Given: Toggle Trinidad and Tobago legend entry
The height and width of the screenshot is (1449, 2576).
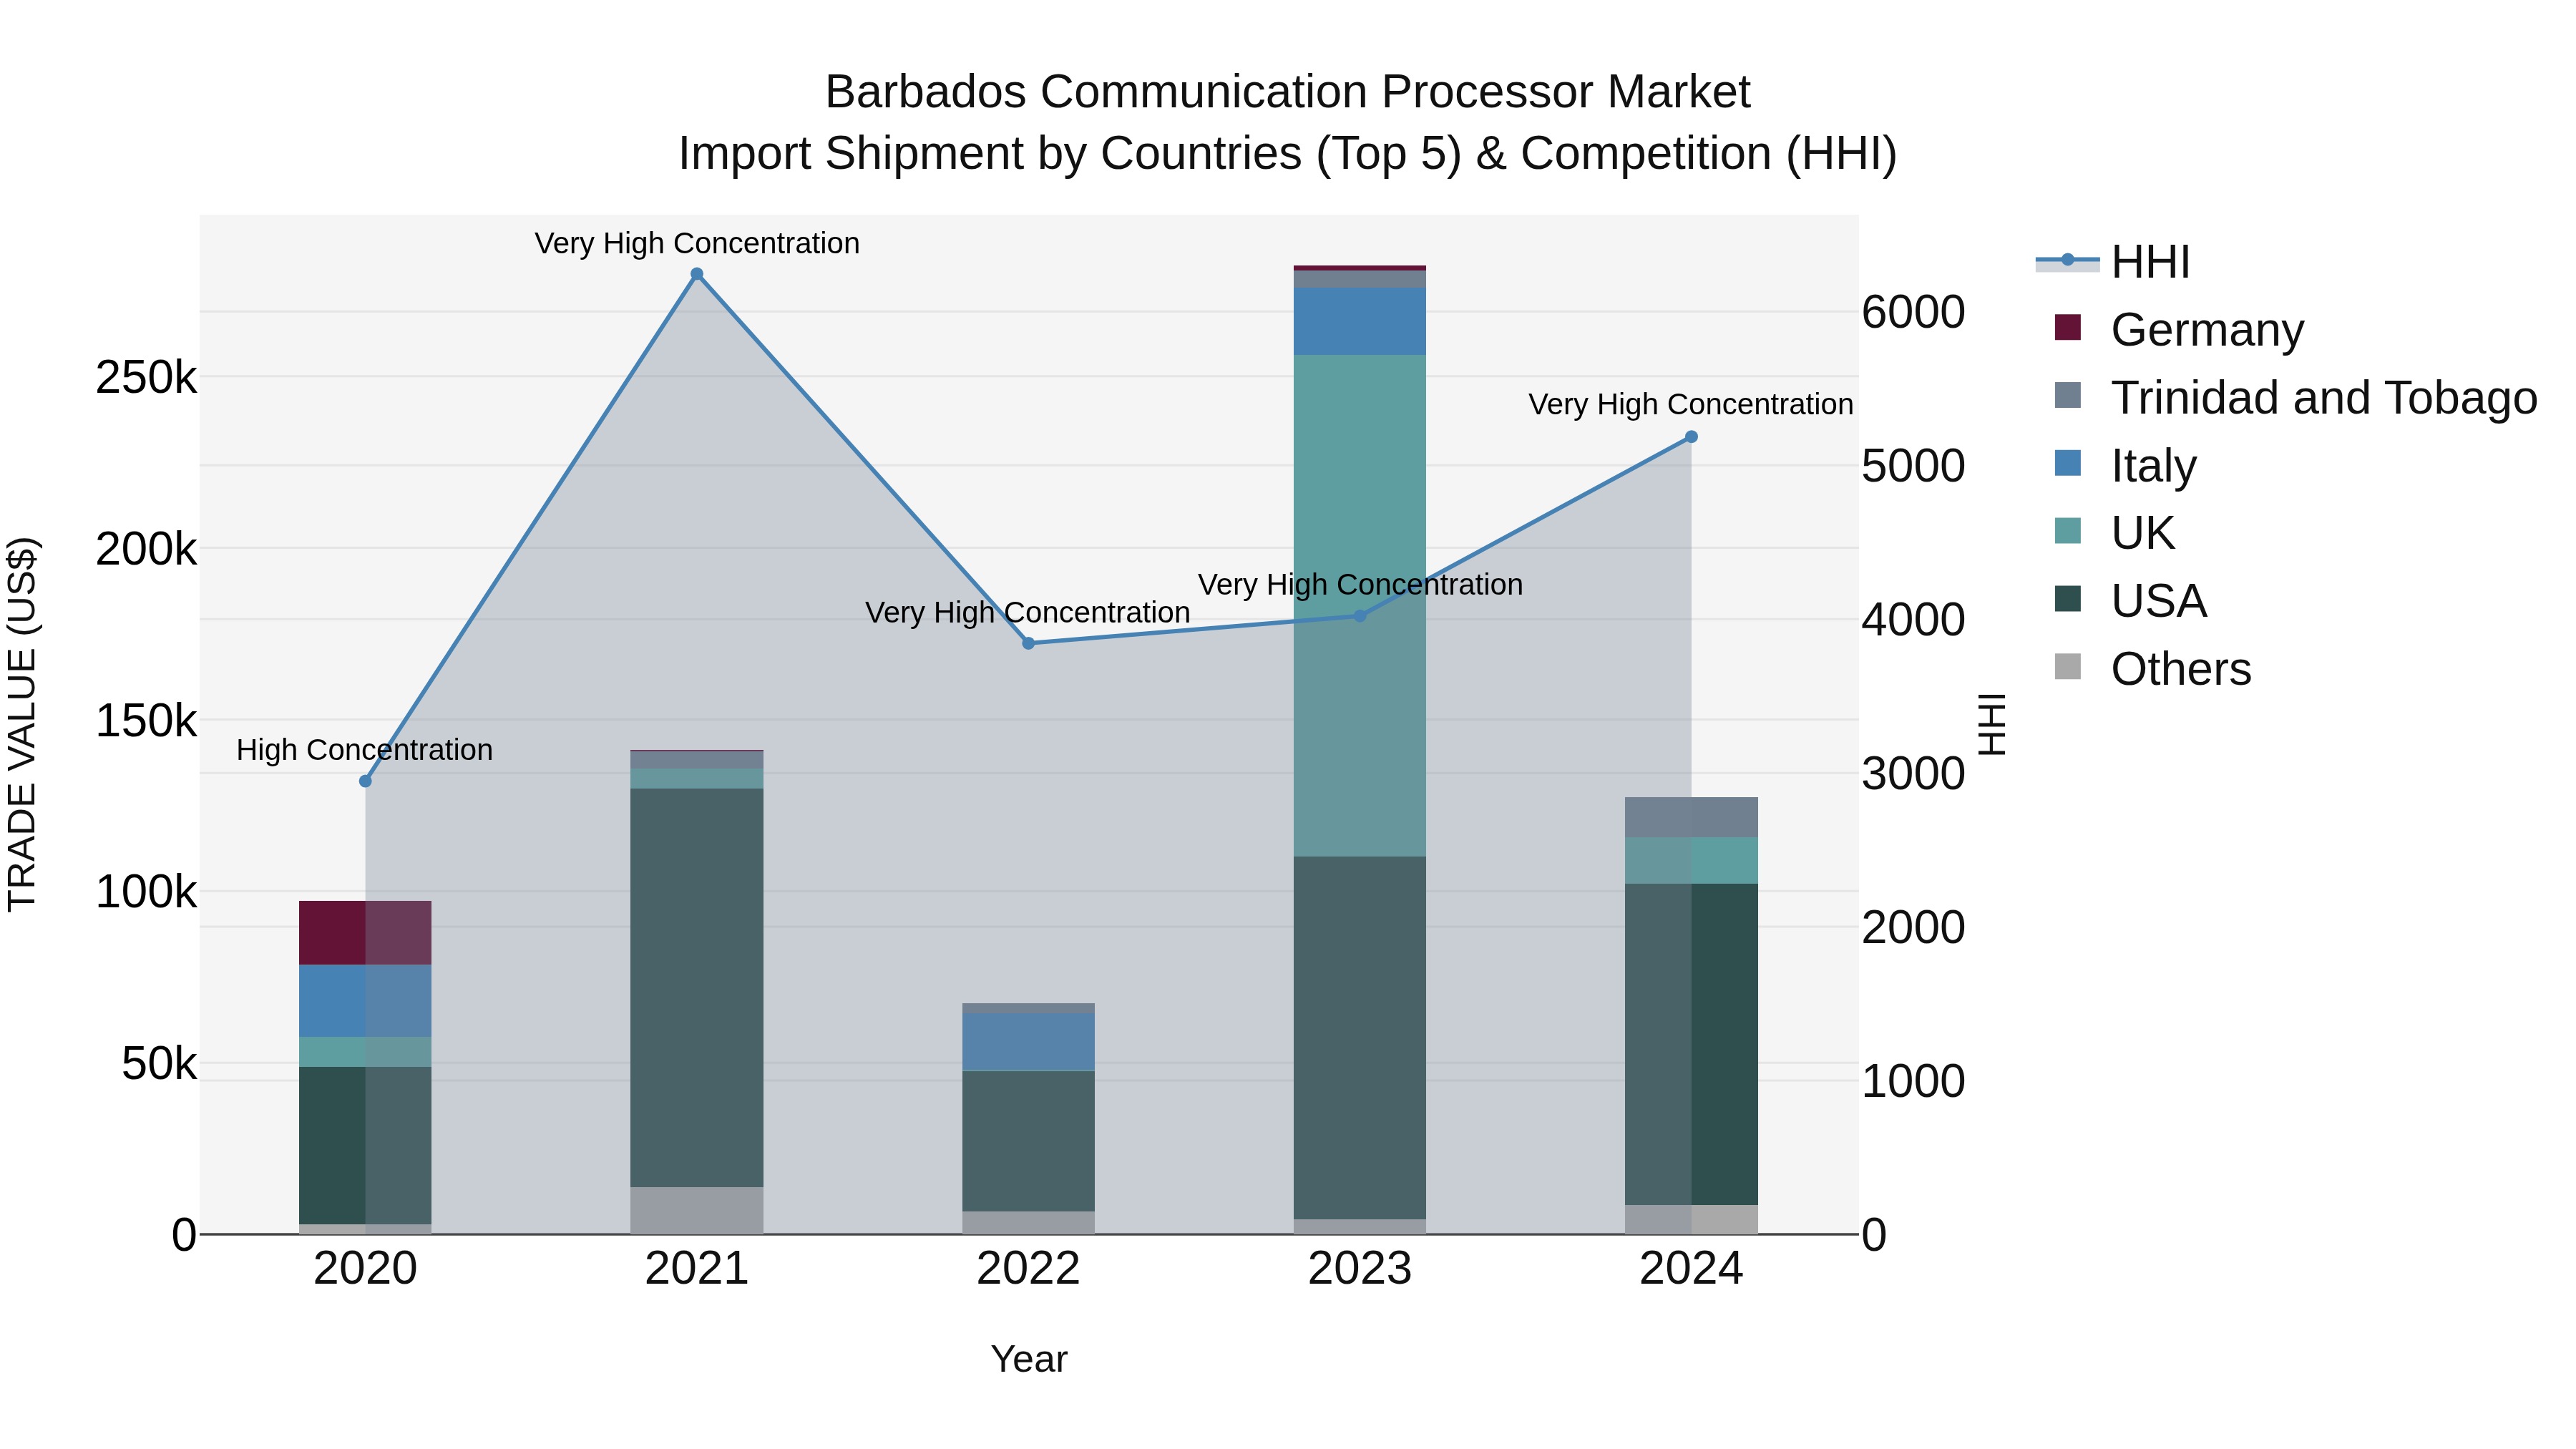Looking at the screenshot, I should point(2295,397).
